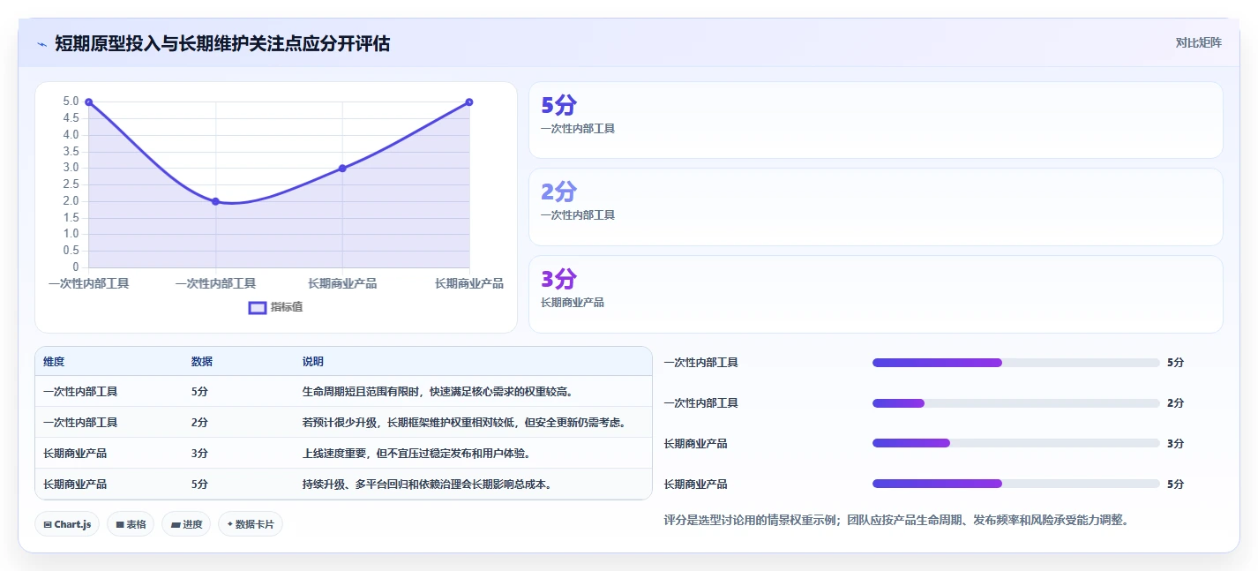Click the sparkle icon on 数据卡片 chip
Screen dimensions: 1258x571
pos(229,524)
